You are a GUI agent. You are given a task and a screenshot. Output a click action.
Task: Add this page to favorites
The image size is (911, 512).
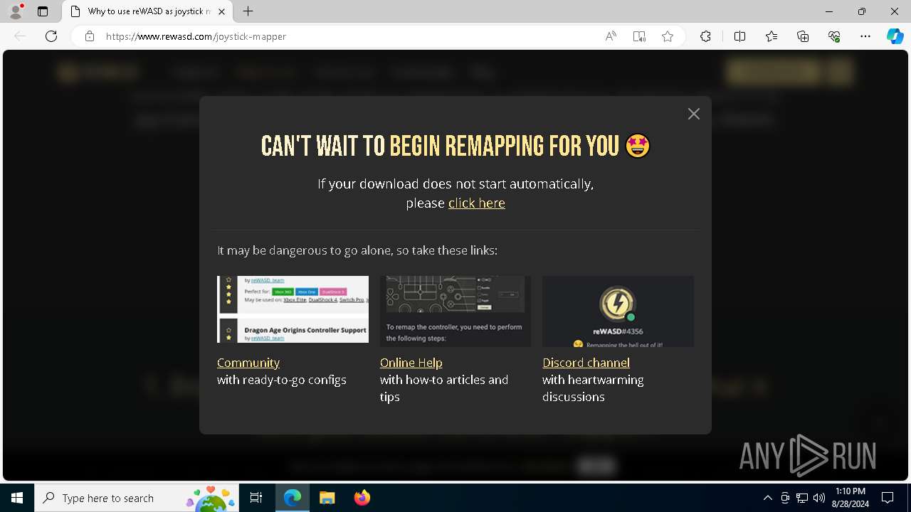tap(668, 36)
